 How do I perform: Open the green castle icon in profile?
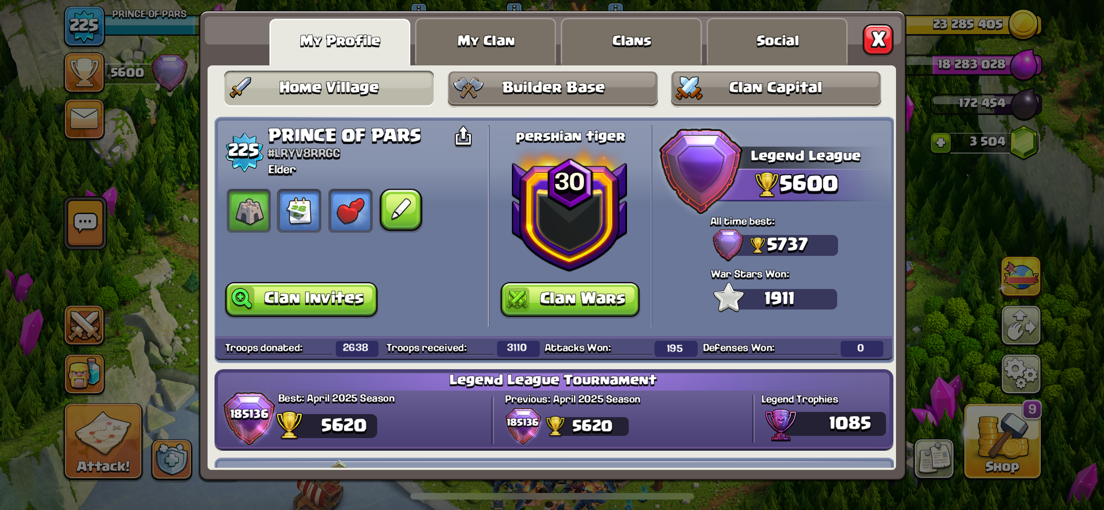click(249, 211)
